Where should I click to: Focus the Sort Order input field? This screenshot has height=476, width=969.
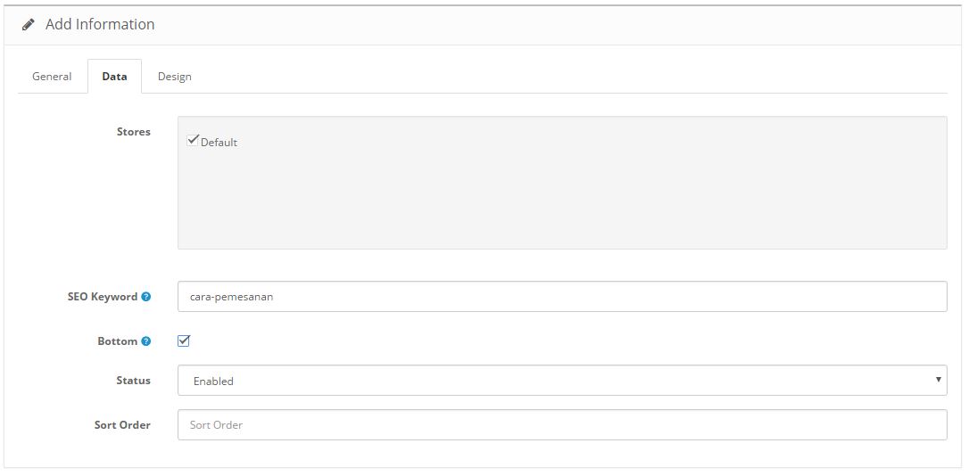point(562,425)
